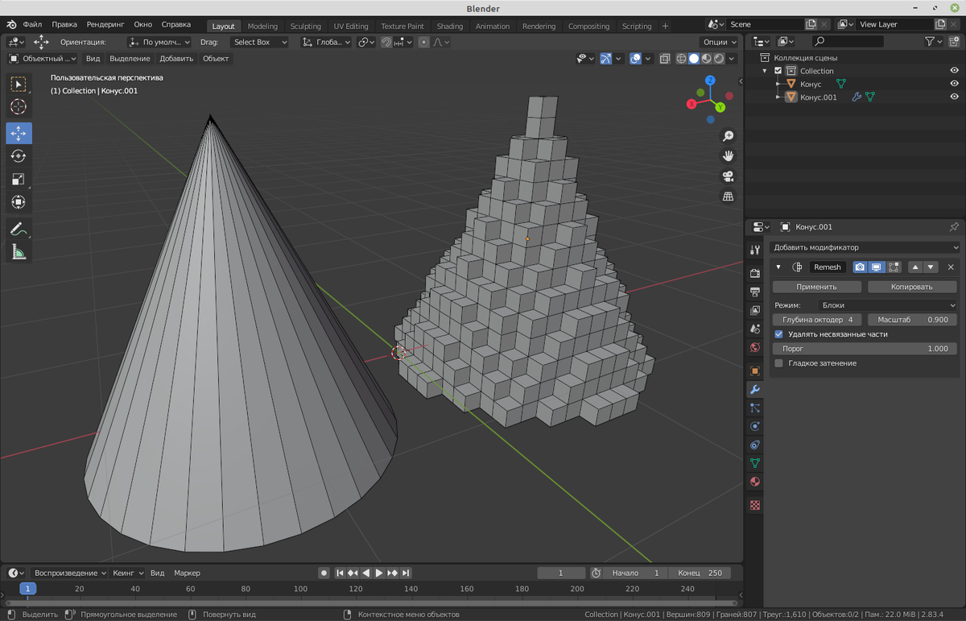
Task: Open the Rendering menu in the top bar
Action: click(105, 25)
